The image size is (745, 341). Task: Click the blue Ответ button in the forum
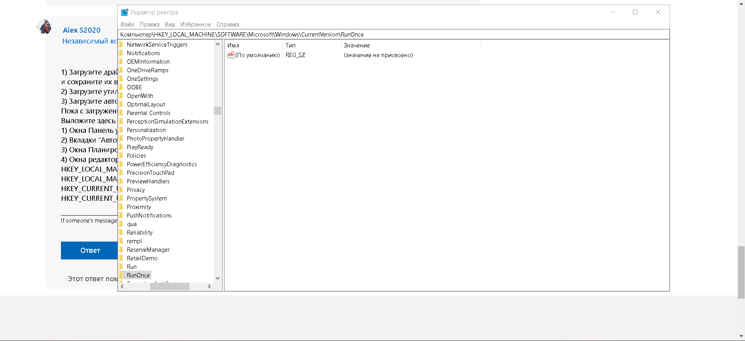click(89, 251)
